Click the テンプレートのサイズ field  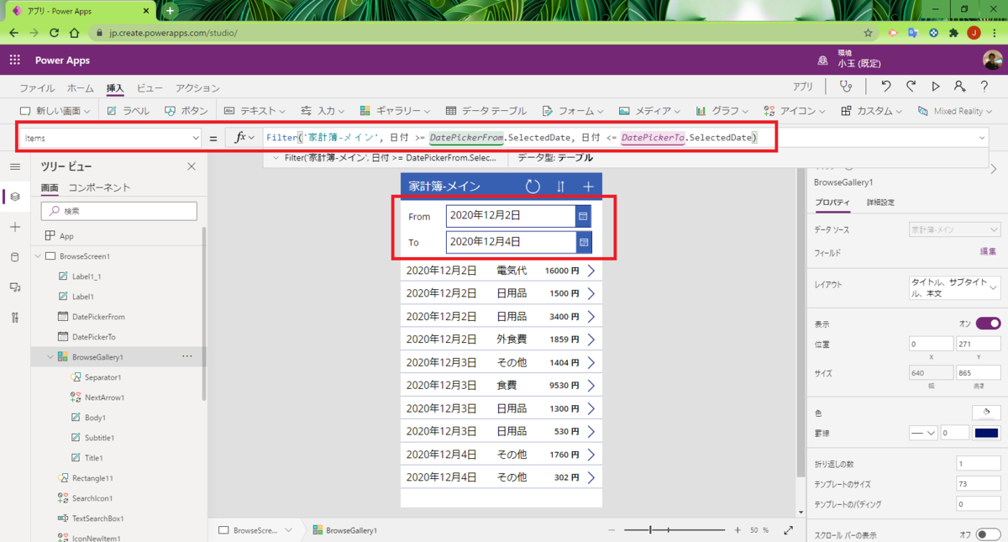click(x=978, y=484)
